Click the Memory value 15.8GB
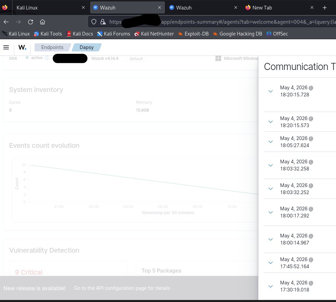This screenshot has width=336, height=302. click(x=143, y=110)
